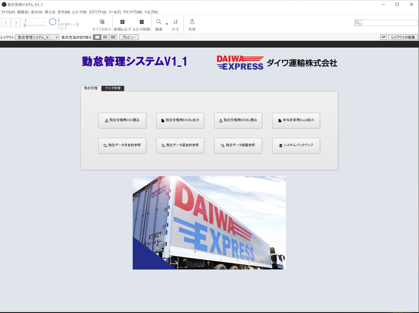Open the 編集(E) menu
The height and width of the screenshot is (313, 419).
pyautogui.click(x=23, y=12)
